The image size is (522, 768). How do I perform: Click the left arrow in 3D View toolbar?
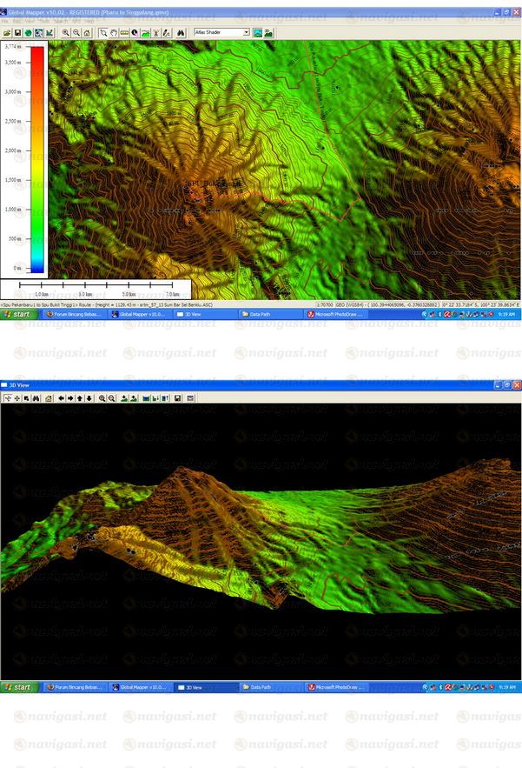pos(61,398)
